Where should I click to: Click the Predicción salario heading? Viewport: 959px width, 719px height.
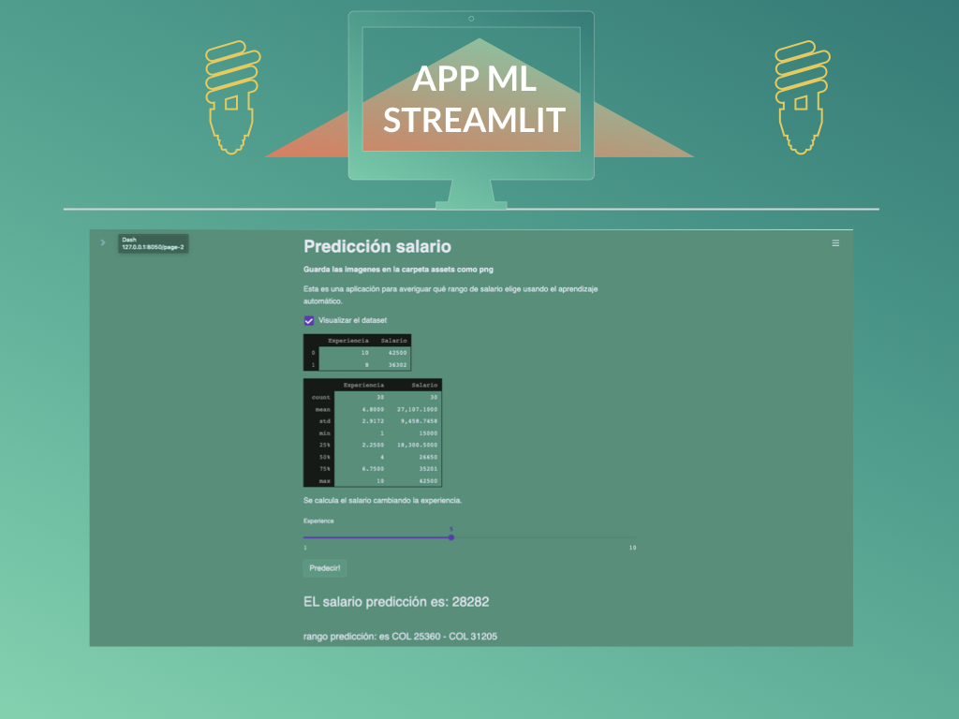[377, 246]
